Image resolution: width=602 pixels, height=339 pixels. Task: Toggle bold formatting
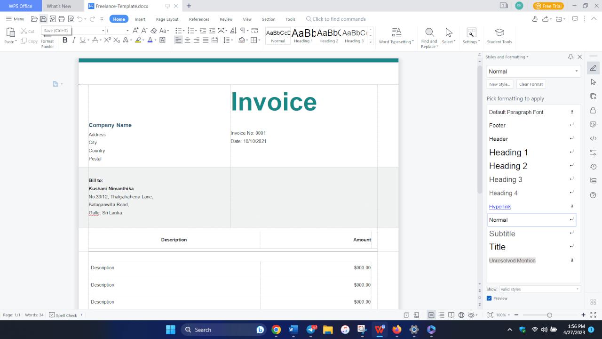pyautogui.click(x=65, y=40)
